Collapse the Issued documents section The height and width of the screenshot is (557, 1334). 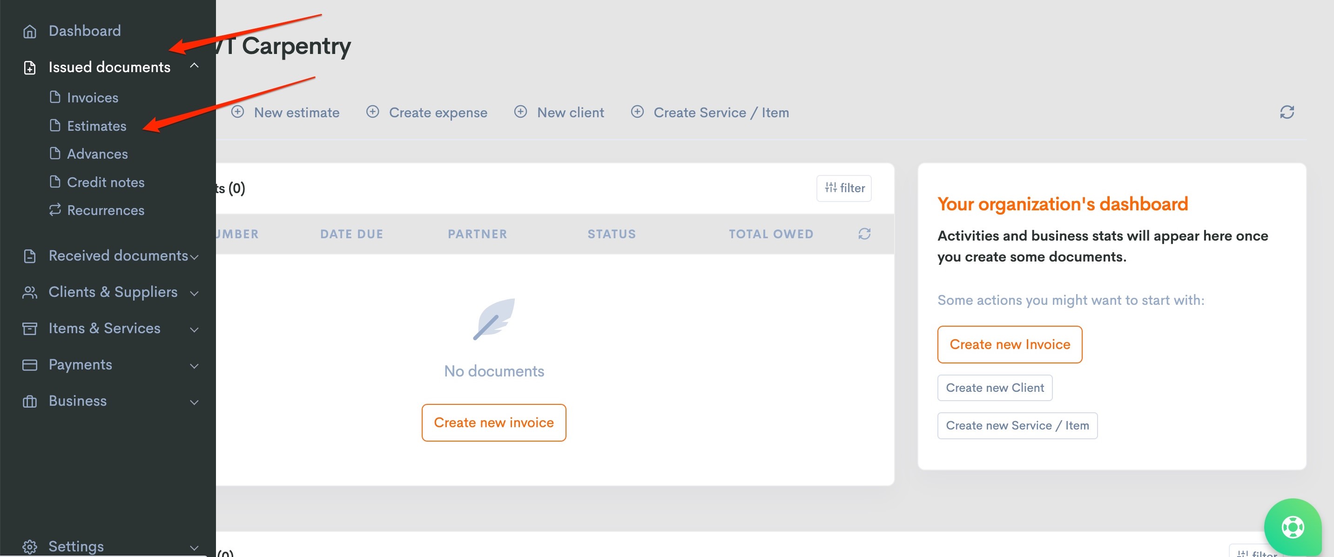(x=194, y=66)
